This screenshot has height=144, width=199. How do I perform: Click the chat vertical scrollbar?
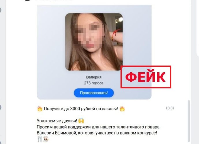pyautogui.click(x=189, y=121)
